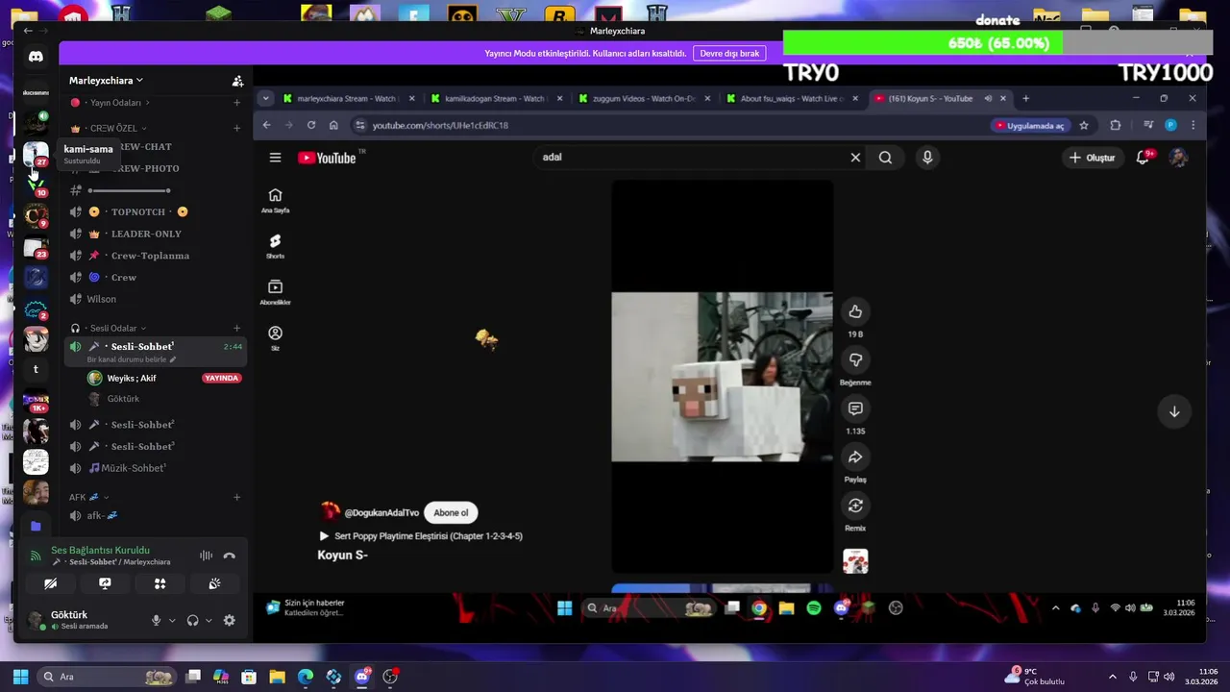
Task: Join the Crew-Toplanma voice channel
Action: coord(156,256)
